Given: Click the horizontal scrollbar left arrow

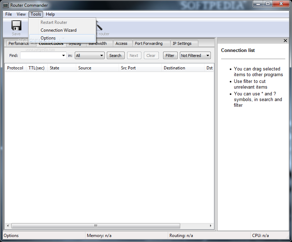Looking at the screenshot, I should (x=8, y=226).
